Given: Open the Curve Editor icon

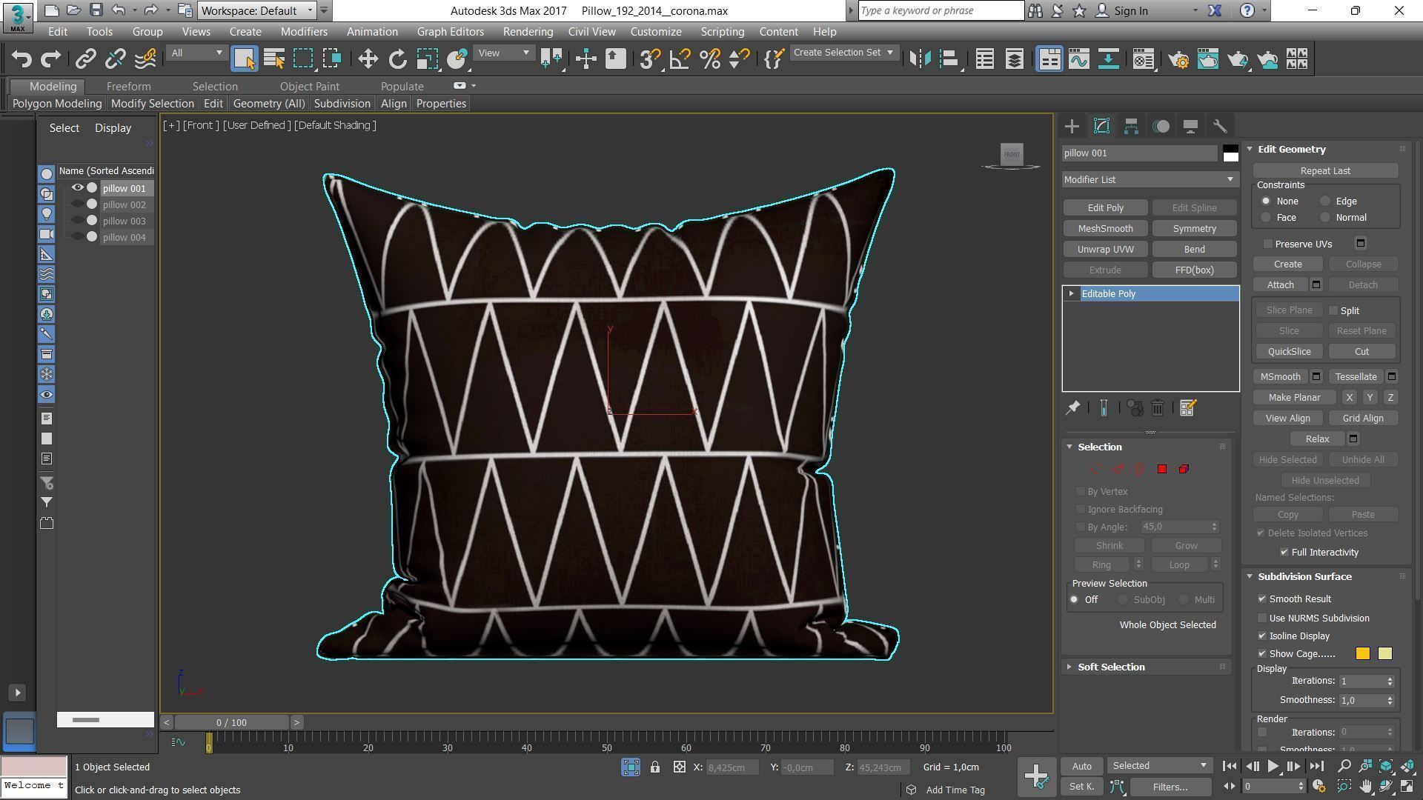Looking at the screenshot, I should click(x=1078, y=59).
